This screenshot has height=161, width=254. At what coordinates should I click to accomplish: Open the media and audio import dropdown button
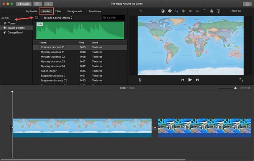(38, 4)
